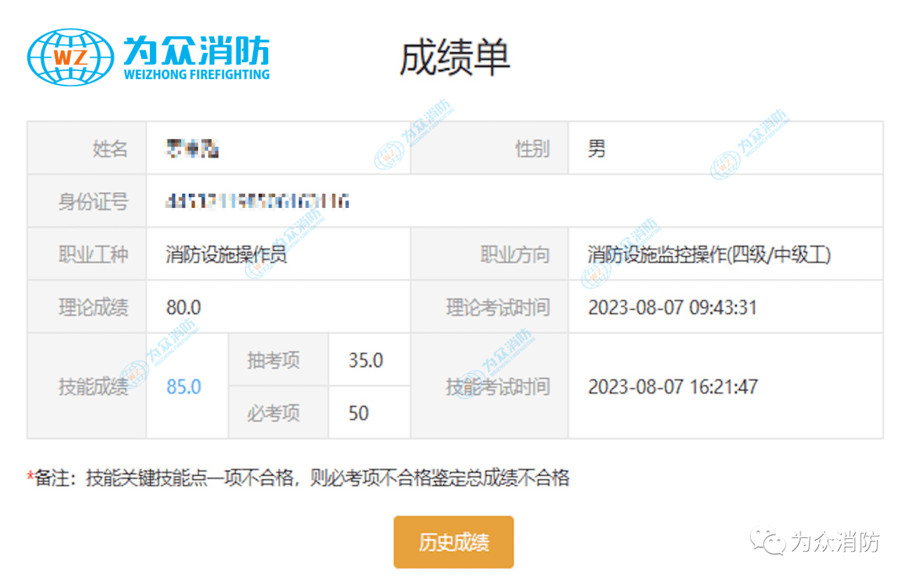Click the 为众消防 globe logo icon
The image size is (910, 582).
[x=70, y=57]
